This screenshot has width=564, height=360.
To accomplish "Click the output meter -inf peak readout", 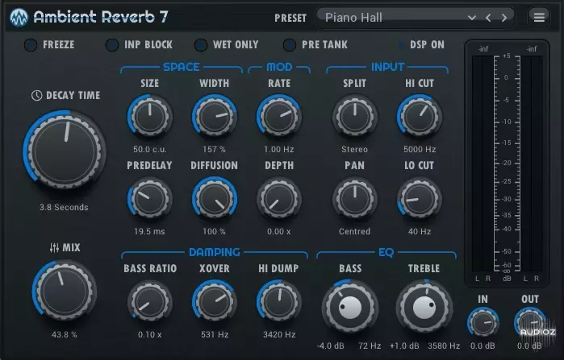I will pos(532,49).
